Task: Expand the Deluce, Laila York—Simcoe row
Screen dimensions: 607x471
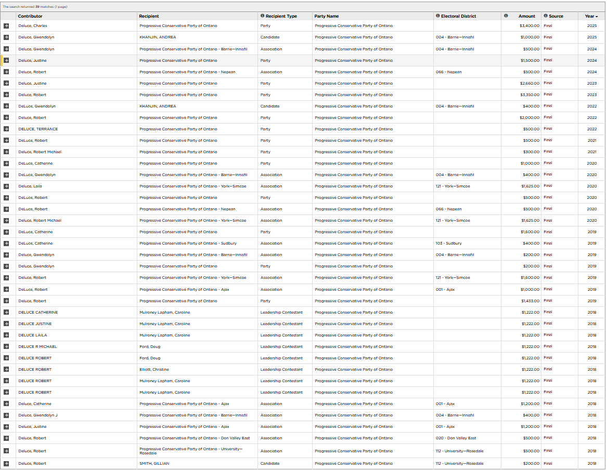Action: pyautogui.click(x=6, y=186)
